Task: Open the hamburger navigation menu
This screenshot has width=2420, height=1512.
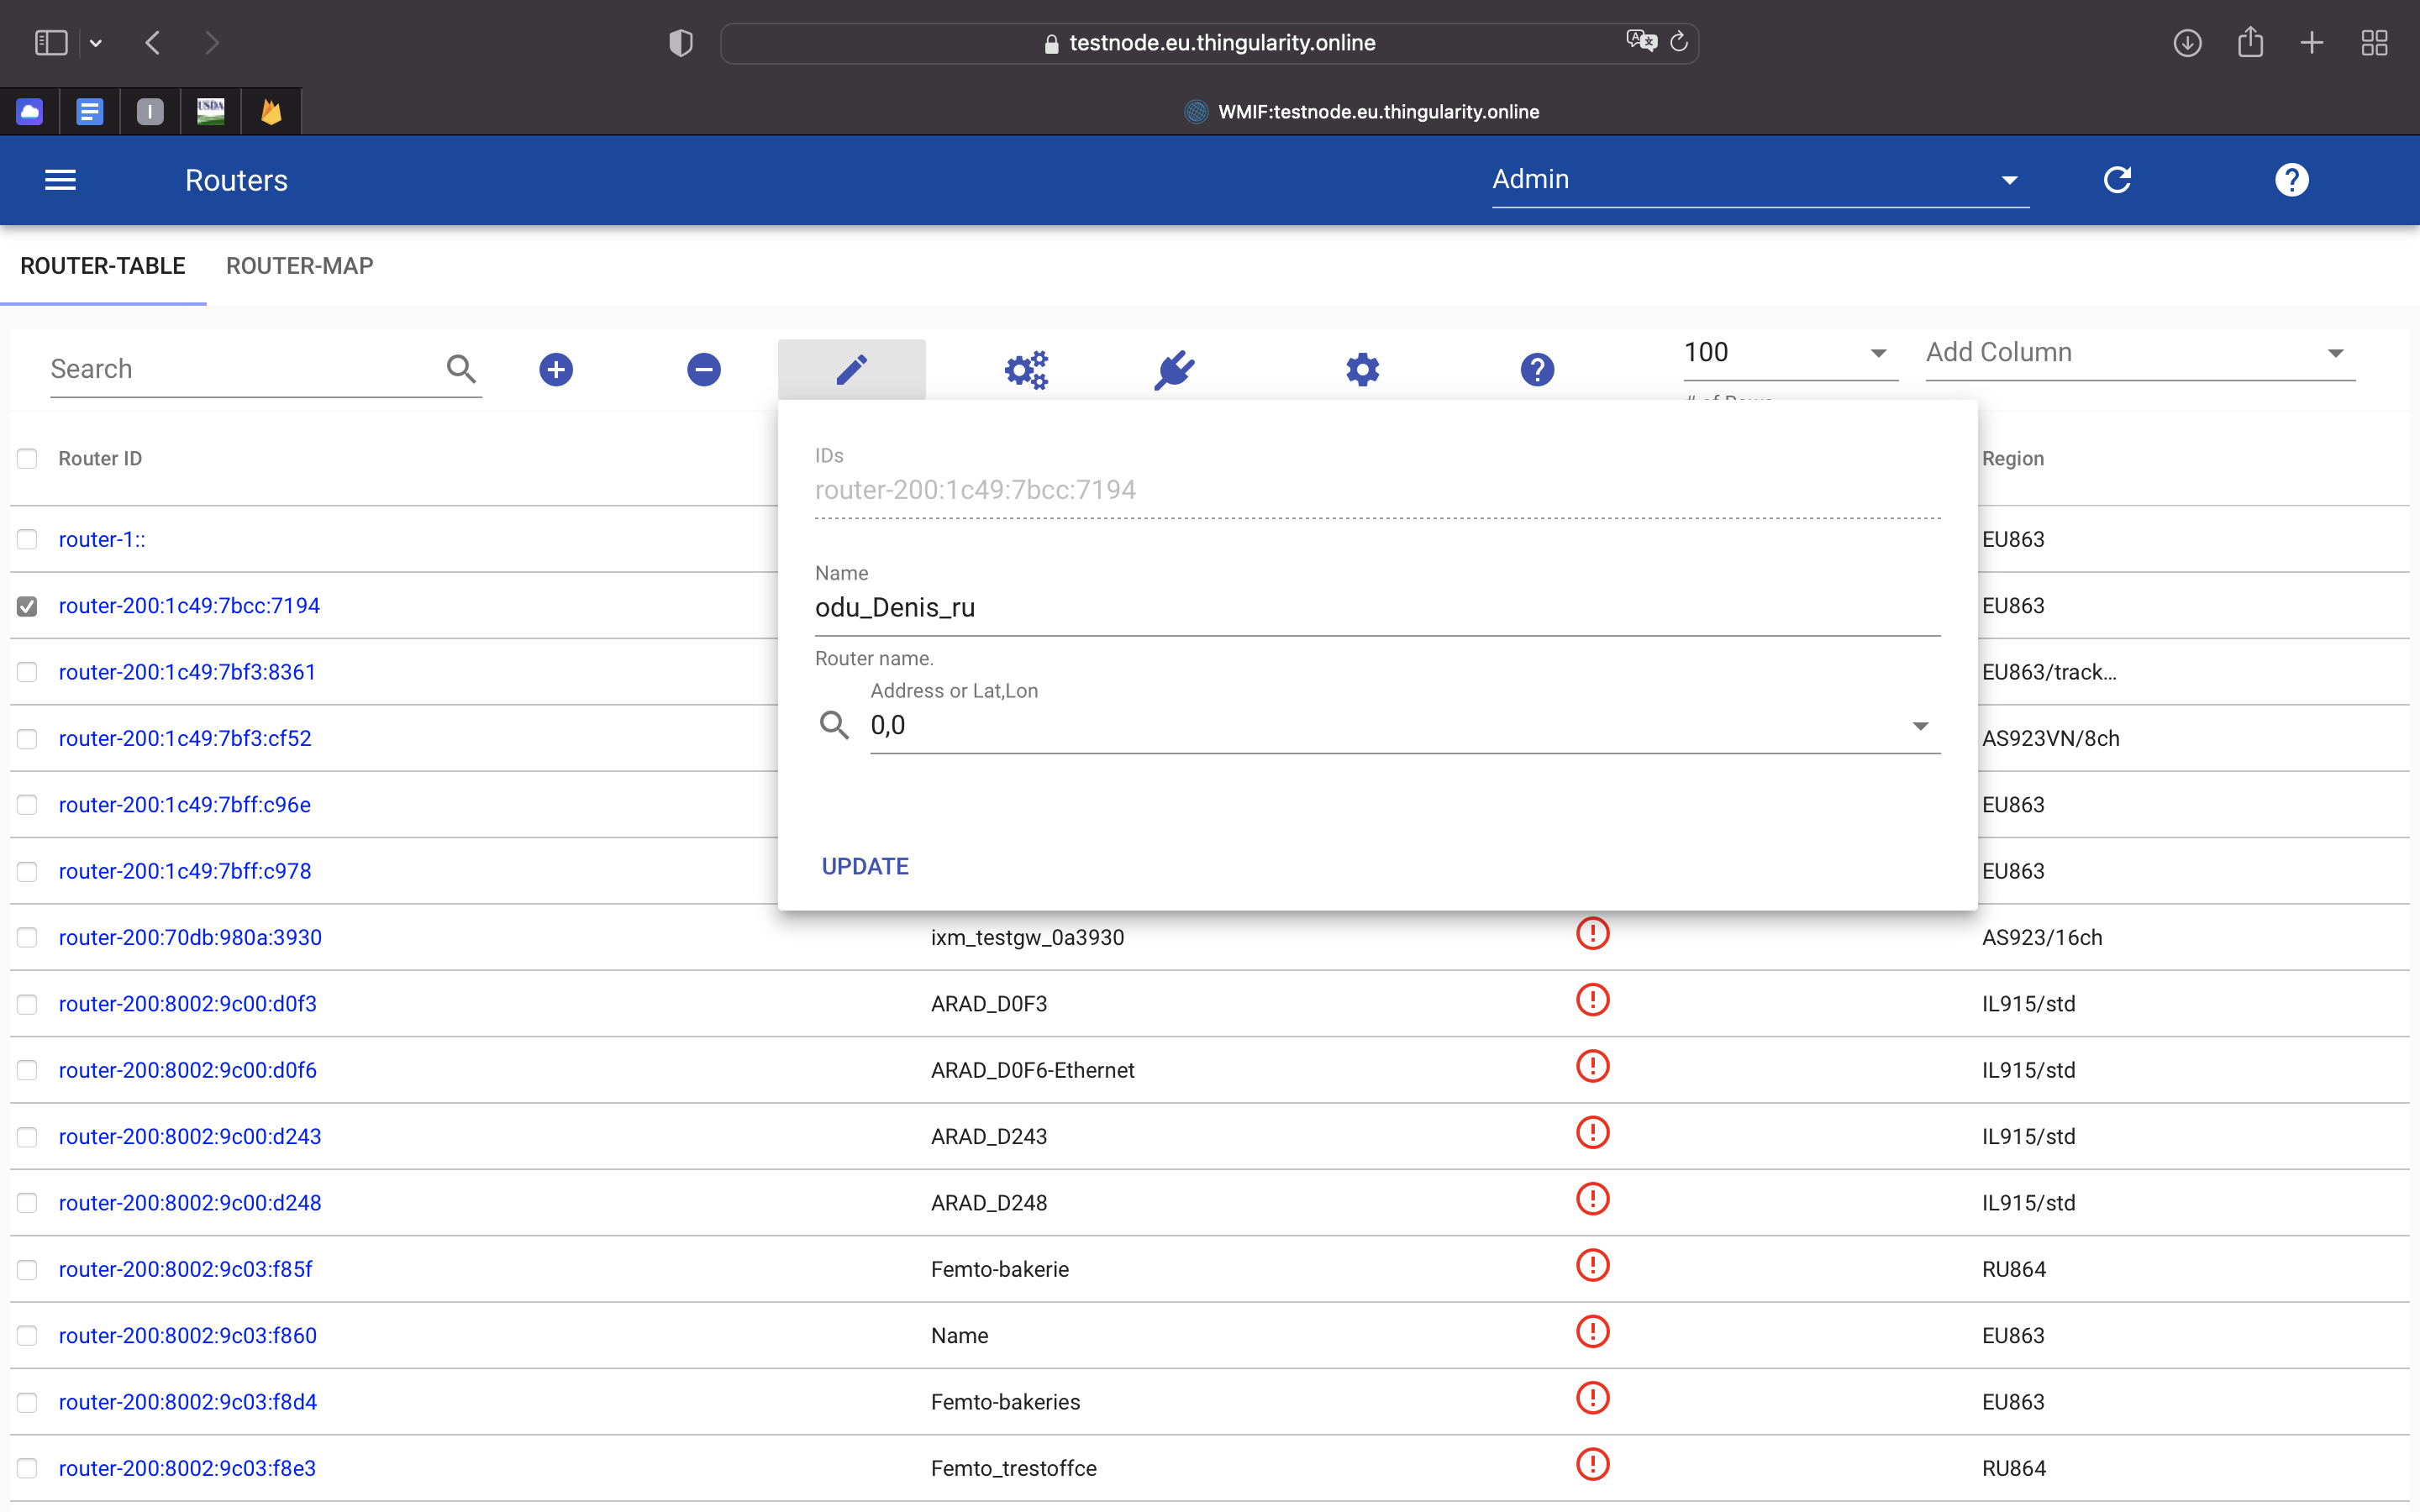Action: (x=60, y=180)
